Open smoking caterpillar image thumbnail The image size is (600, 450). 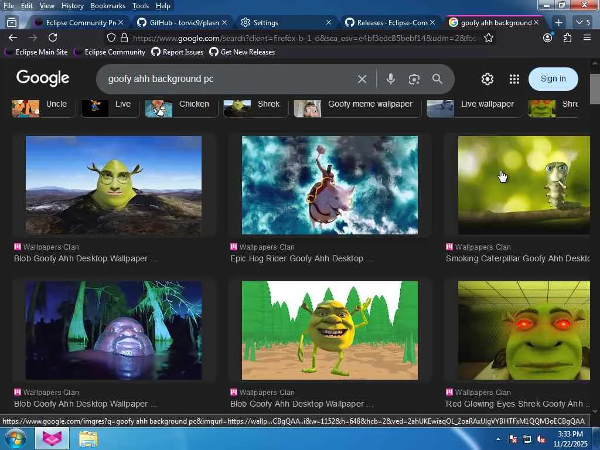coord(524,185)
